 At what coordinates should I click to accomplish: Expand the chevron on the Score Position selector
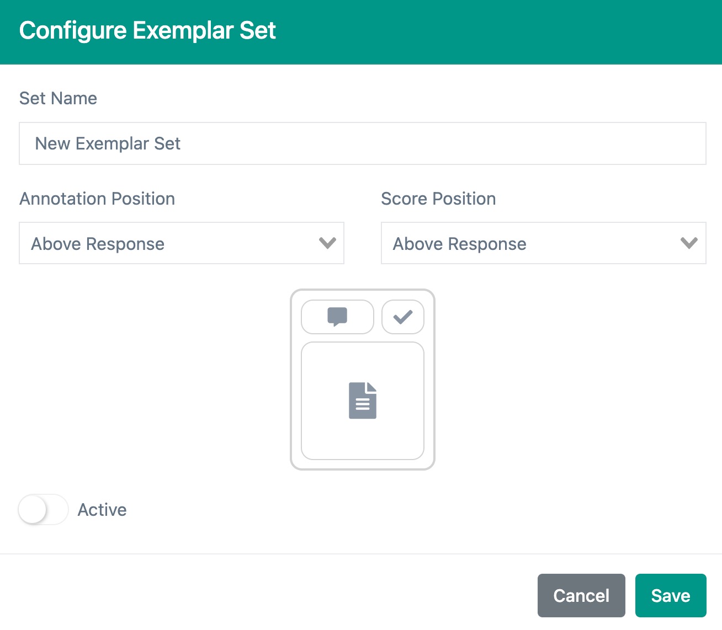(688, 243)
